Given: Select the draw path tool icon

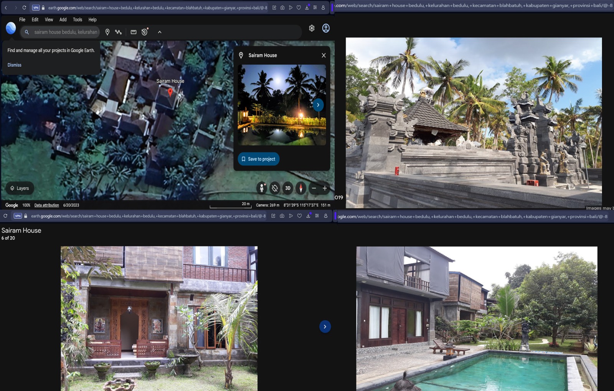Looking at the screenshot, I should (119, 32).
